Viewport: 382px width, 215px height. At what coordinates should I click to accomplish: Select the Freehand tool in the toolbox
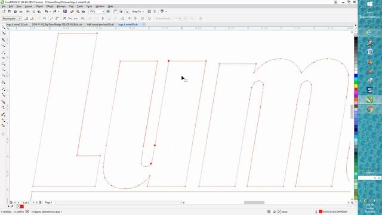click(x=4, y=53)
